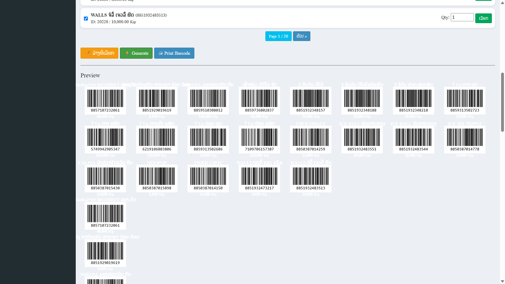Click the Print Barcode button
This screenshot has width=505, height=284.
point(174,53)
